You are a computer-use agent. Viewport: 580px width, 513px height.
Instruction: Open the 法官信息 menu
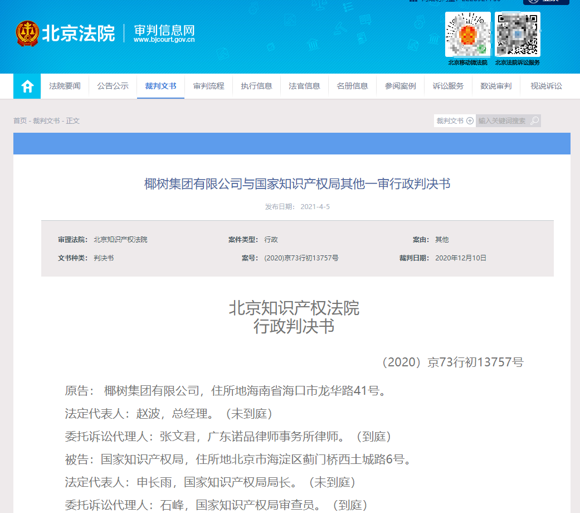coord(304,86)
